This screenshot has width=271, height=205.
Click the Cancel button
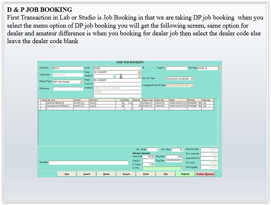point(87,174)
